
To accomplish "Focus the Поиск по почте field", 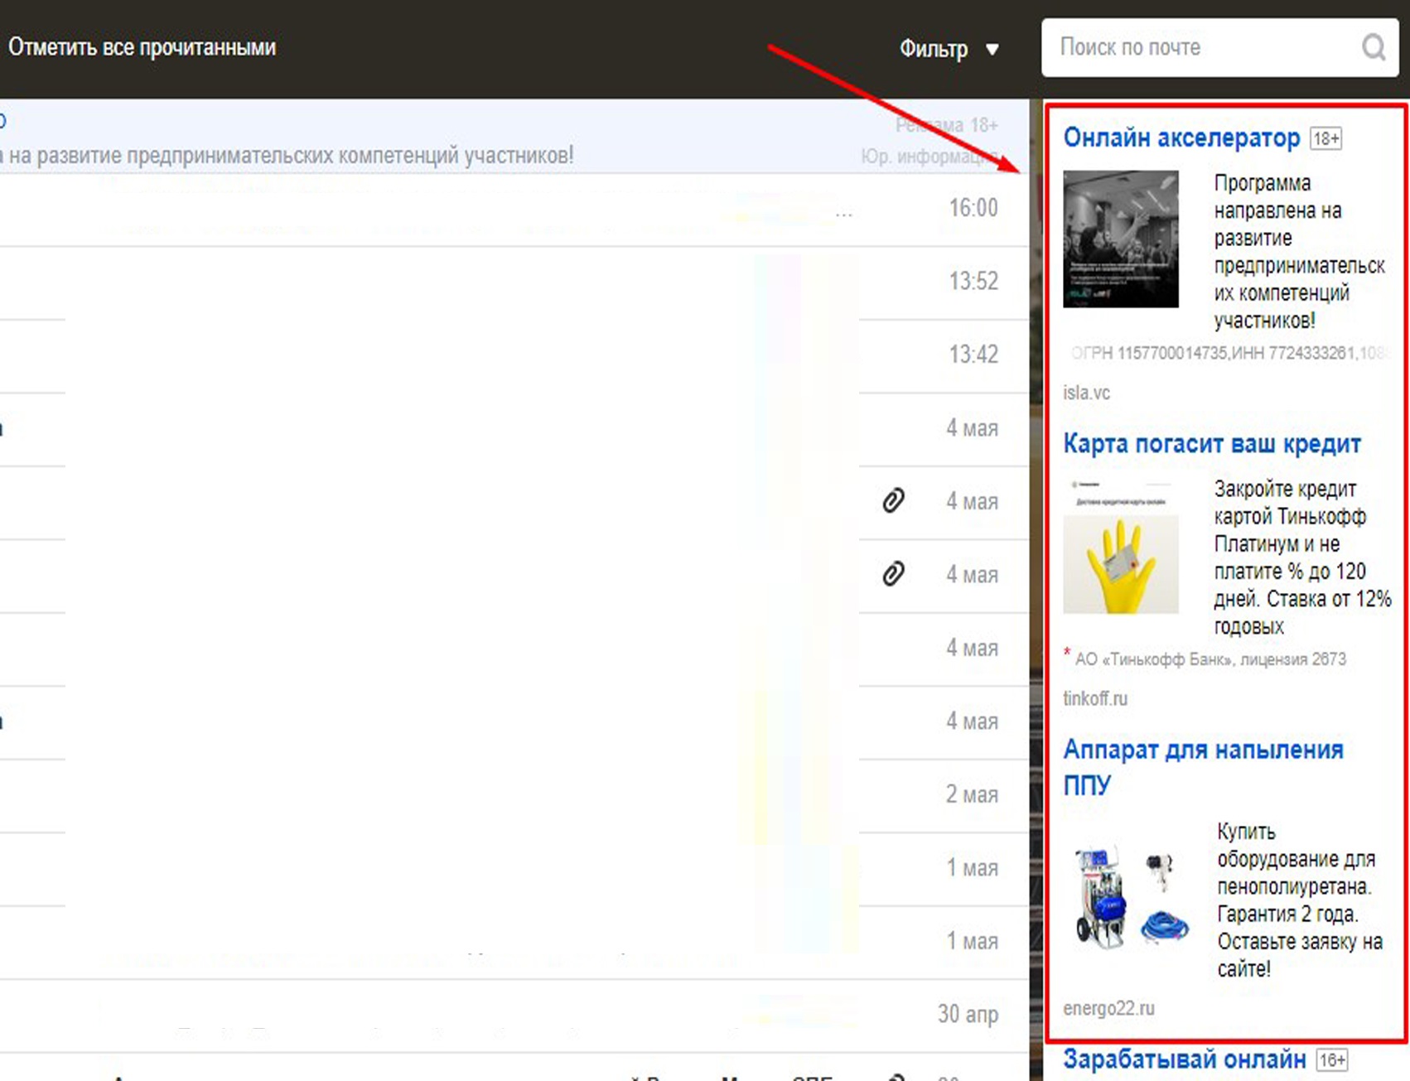I will (1201, 48).
